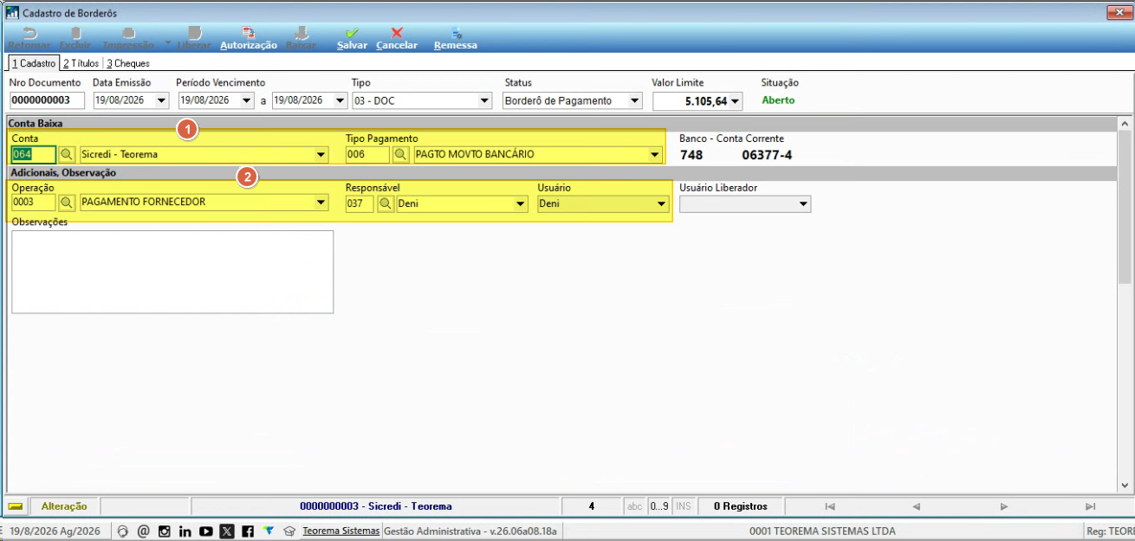Expand the Conta dropdown Sicredi - Teorema
Screen dimensions: 1135x541
pos(321,155)
